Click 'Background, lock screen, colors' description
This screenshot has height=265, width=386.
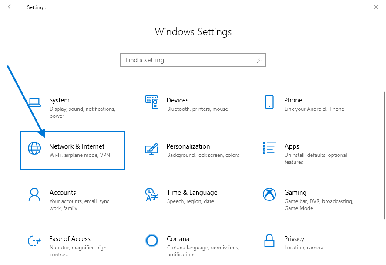click(x=203, y=155)
